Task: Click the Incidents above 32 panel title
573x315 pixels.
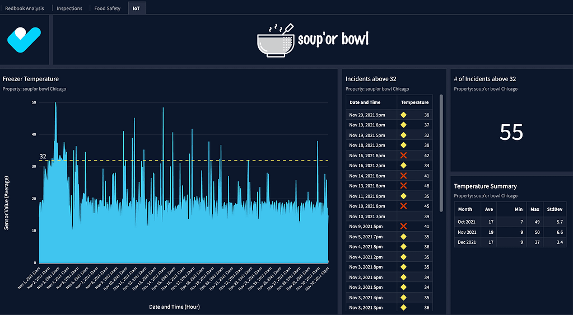Action: tap(371, 79)
